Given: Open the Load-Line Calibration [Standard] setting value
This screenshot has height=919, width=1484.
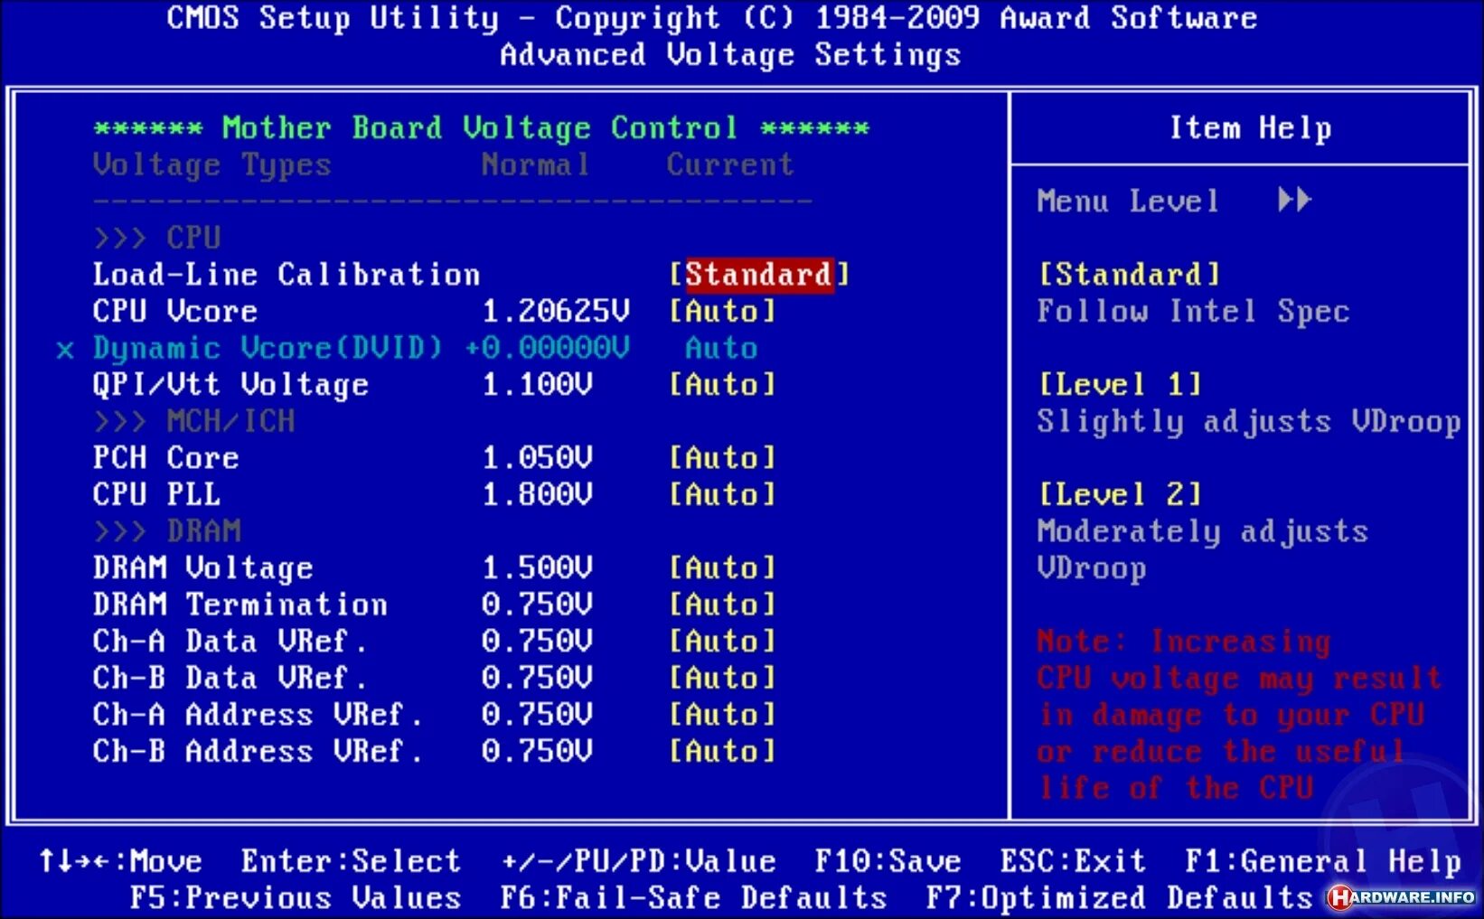Looking at the screenshot, I should [x=759, y=275].
